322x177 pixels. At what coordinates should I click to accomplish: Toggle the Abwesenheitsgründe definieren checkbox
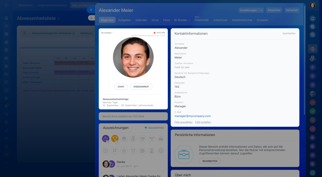74,33
